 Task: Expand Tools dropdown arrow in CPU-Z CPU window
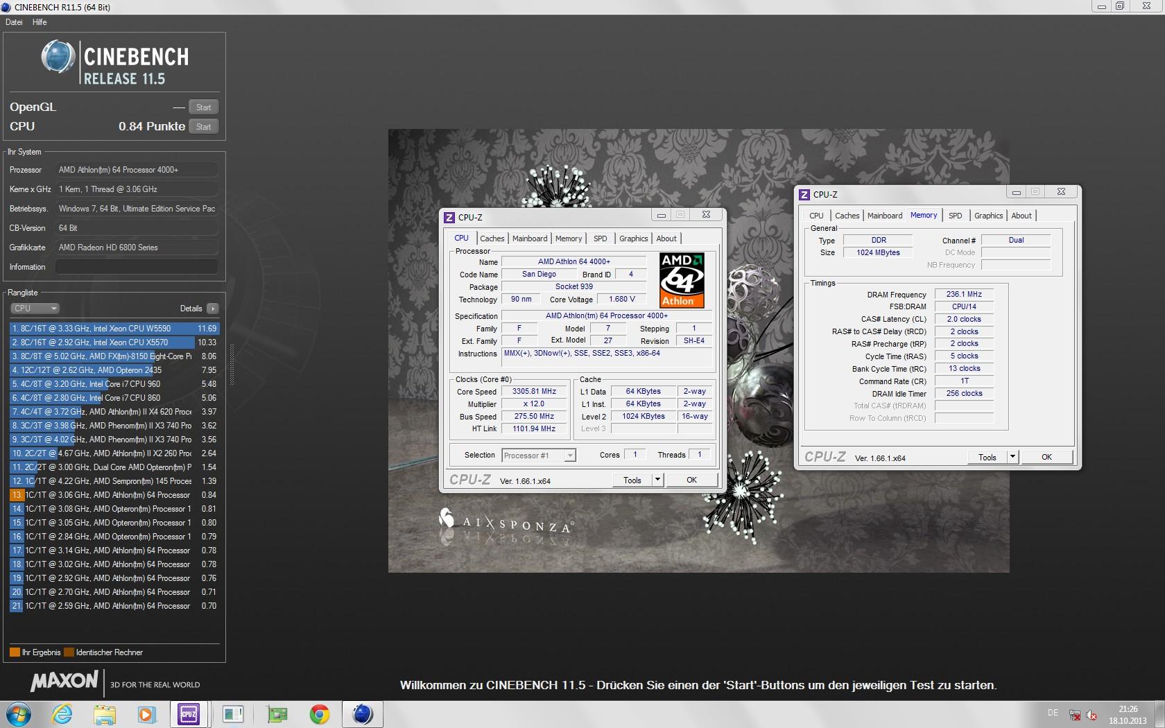click(657, 480)
